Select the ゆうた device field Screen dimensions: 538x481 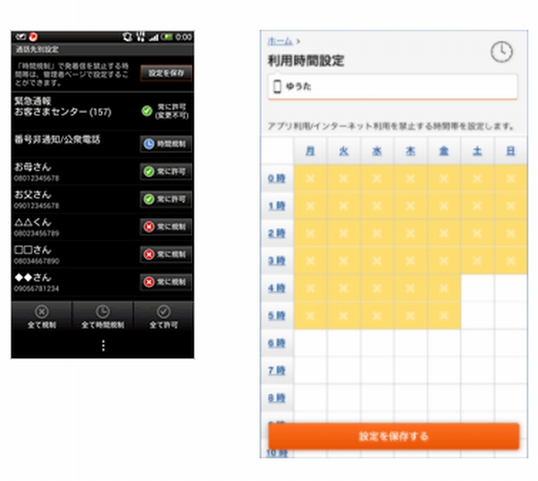click(x=393, y=87)
